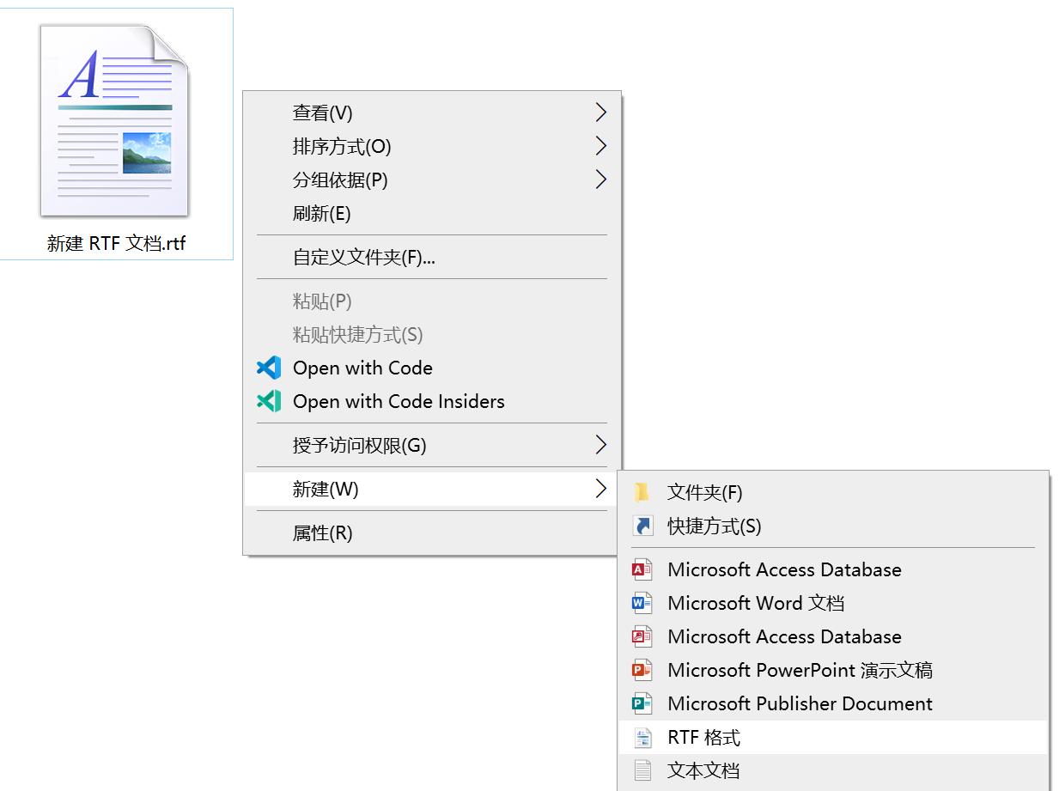
Task: Click the Microsoft Publisher icon
Action: click(642, 703)
